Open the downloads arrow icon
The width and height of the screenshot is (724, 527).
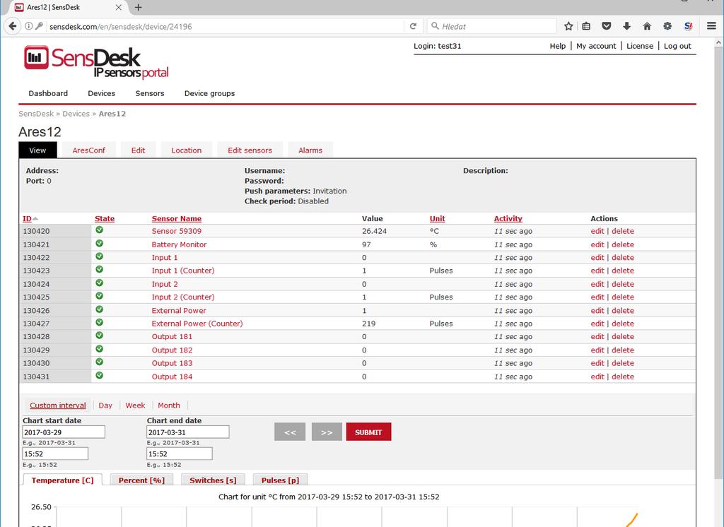626,26
